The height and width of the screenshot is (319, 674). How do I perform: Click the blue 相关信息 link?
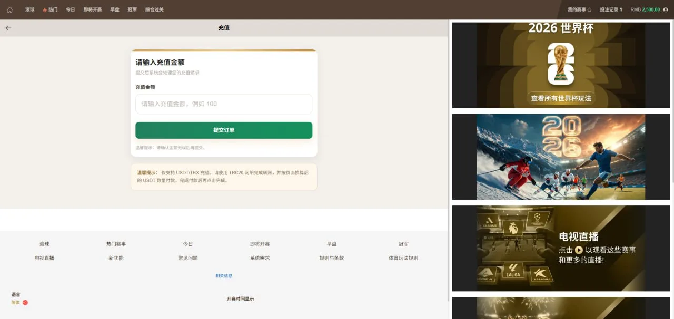click(x=224, y=276)
